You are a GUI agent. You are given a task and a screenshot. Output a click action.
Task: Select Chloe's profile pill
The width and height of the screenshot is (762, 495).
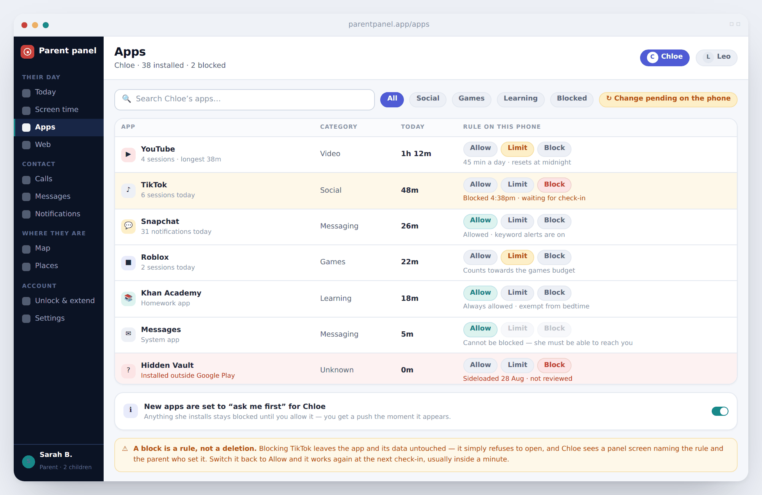click(665, 57)
